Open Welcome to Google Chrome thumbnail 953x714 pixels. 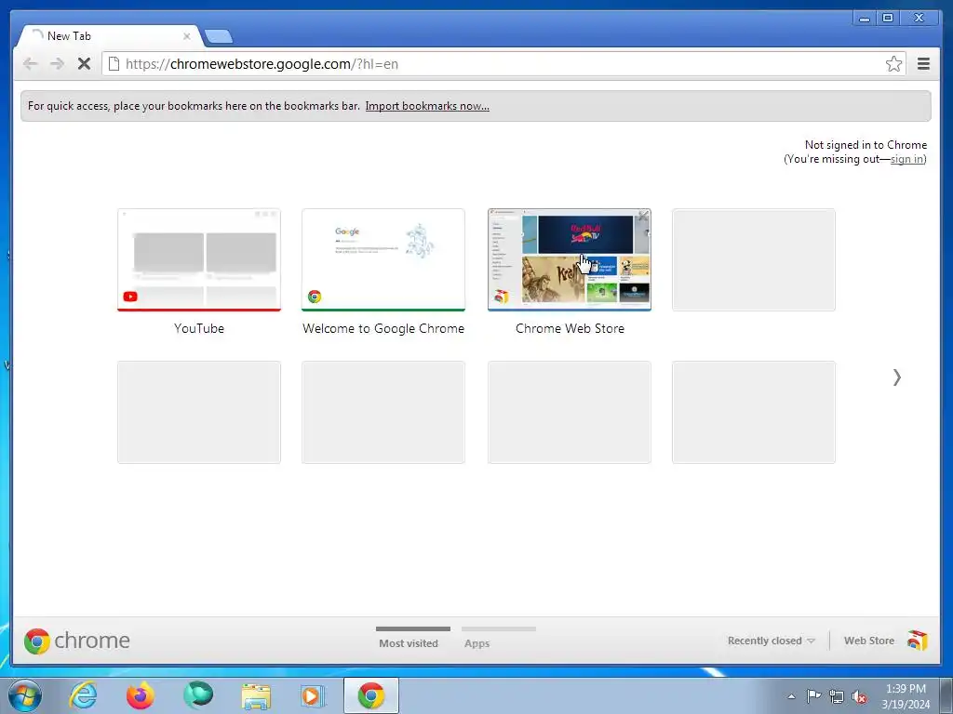[383, 260]
